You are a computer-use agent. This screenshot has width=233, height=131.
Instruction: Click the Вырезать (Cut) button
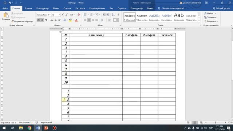click(17, 13)
